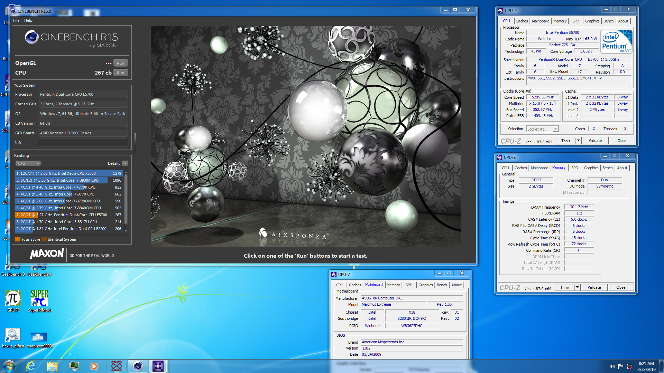Select the Xeon X5650 ranking entry
This screenshot has height=373, width=664.
[69, 173]
